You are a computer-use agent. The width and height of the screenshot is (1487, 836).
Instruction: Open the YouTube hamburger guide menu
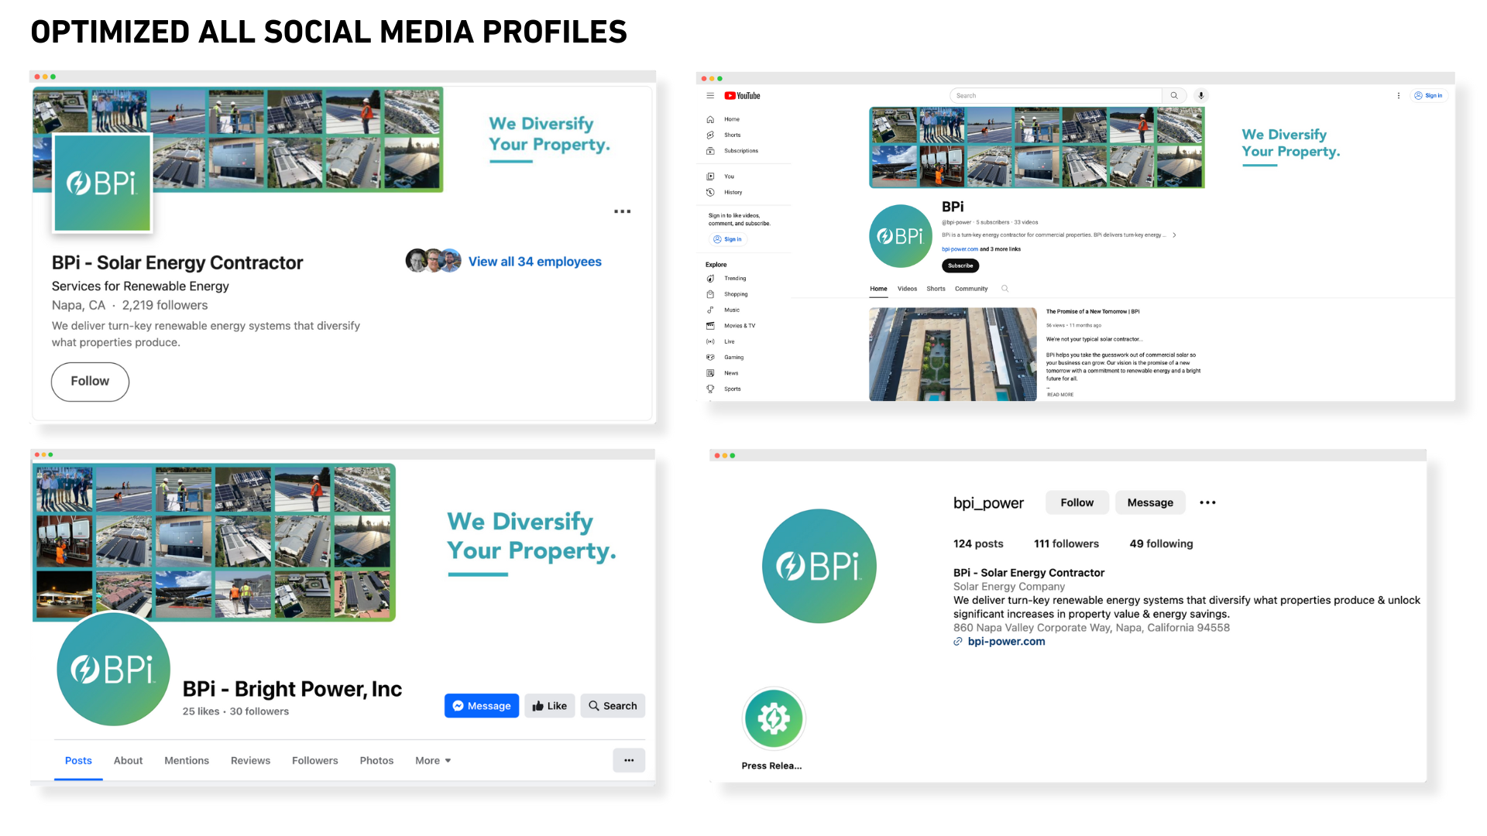point(710,96)
